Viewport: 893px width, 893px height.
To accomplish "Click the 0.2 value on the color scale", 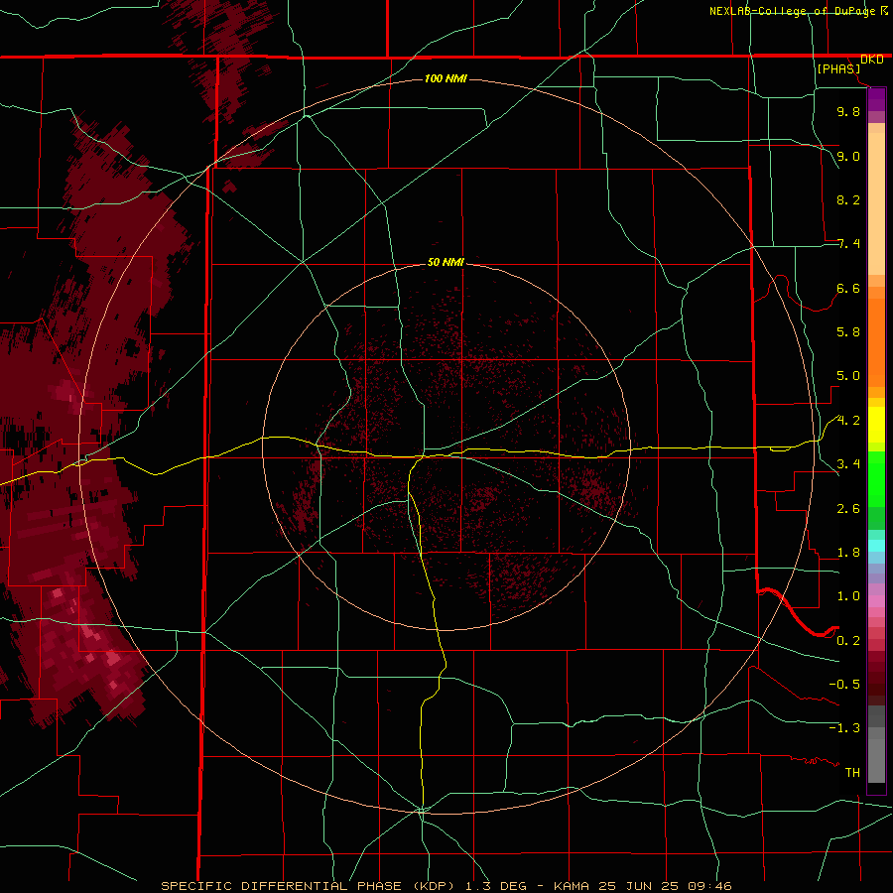I will tap(848, 641).
